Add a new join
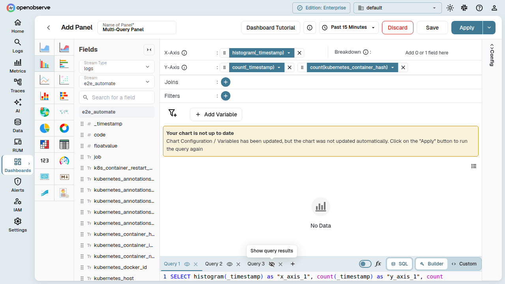Viewport: 505px width, 284px height. pos(226,82)
